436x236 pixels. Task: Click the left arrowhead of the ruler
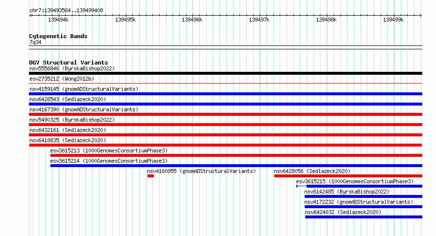(30, 16)
